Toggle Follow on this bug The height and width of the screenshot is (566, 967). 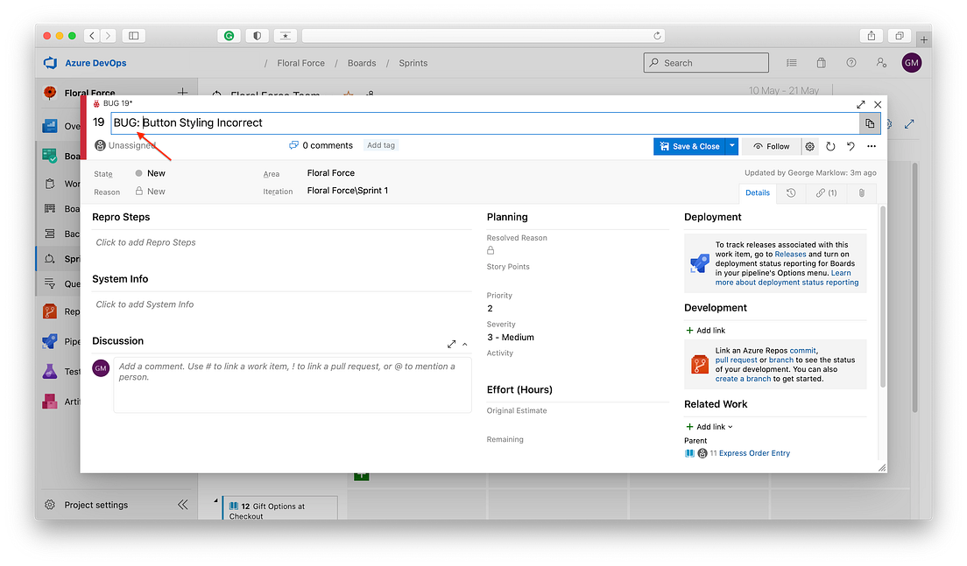(x=771, y=146)
